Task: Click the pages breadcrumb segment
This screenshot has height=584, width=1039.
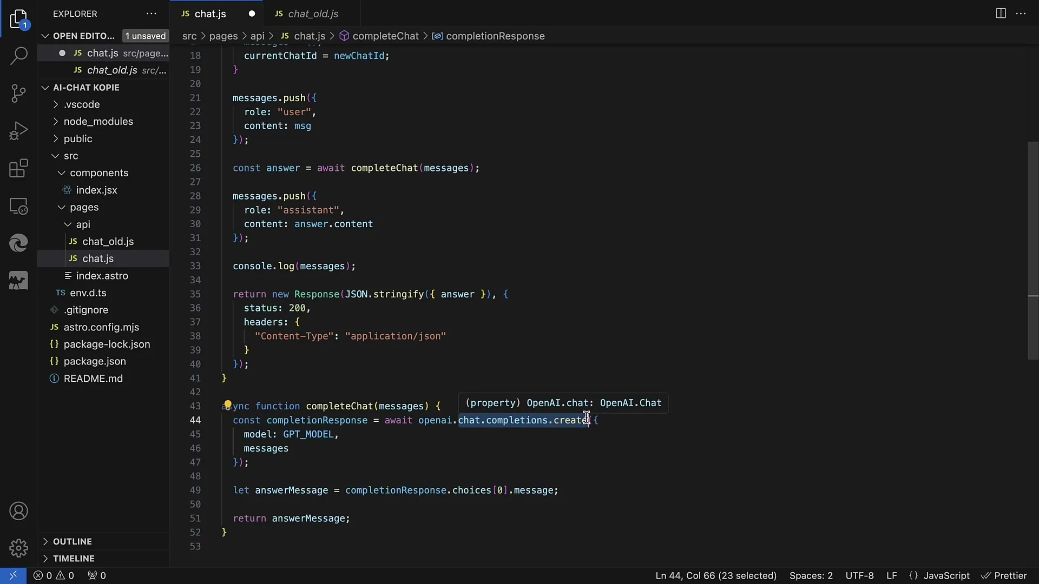Action: pyautogui.click(x=223, y=36)
